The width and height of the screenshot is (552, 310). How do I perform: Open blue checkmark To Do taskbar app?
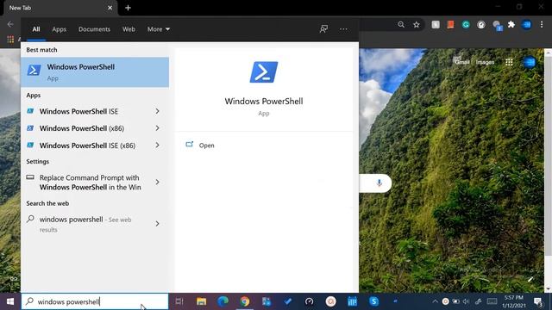coord(288,301)
